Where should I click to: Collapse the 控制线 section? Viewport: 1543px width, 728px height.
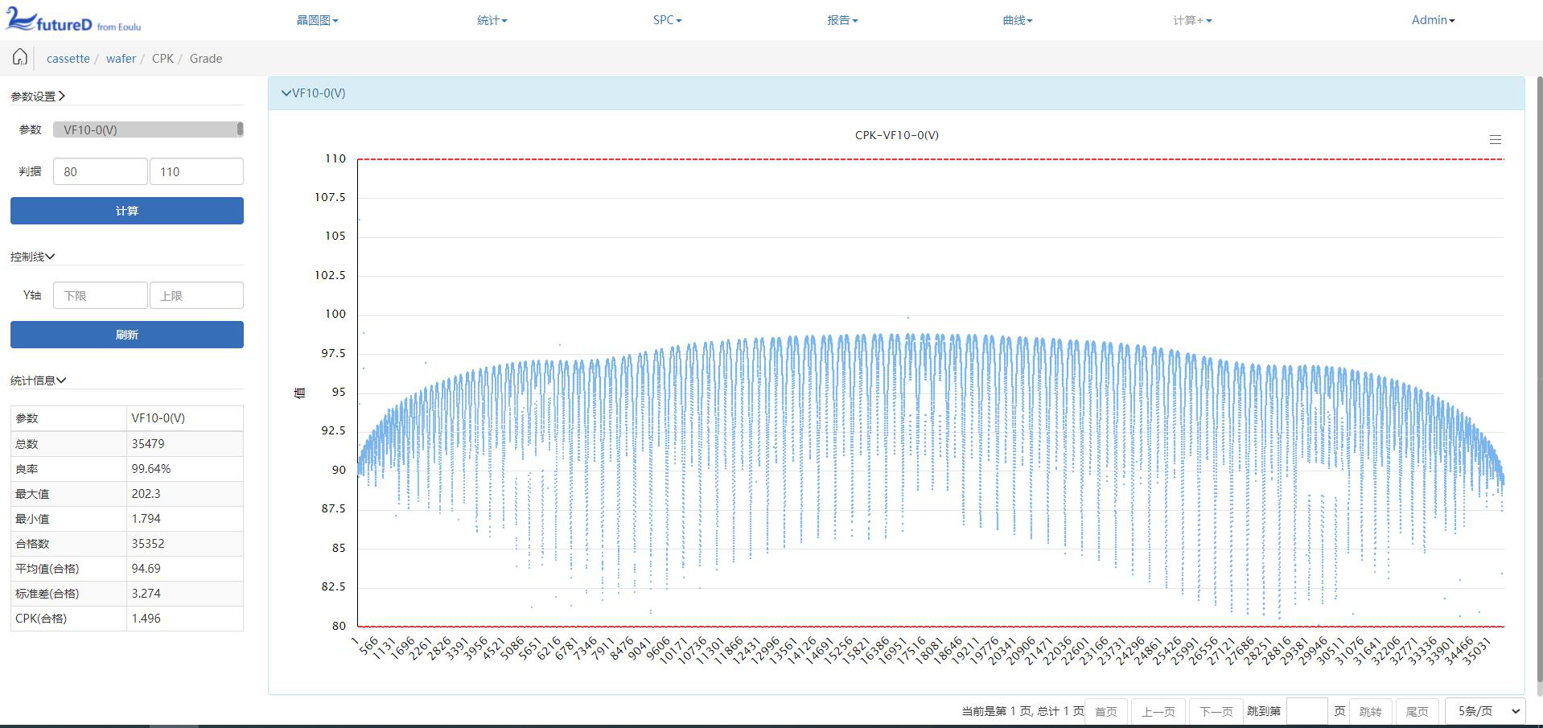click(x=33, y=257)
